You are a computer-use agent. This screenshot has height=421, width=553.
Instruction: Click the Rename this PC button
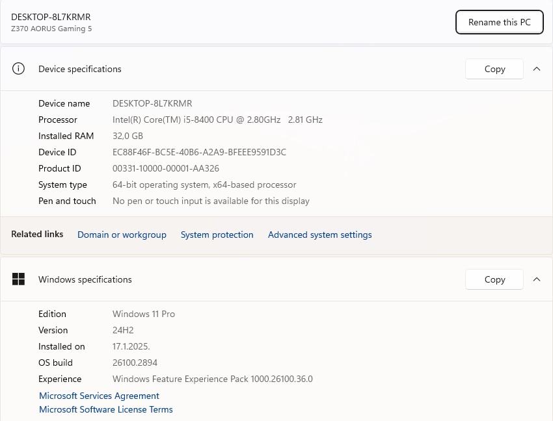pos(499,22)
